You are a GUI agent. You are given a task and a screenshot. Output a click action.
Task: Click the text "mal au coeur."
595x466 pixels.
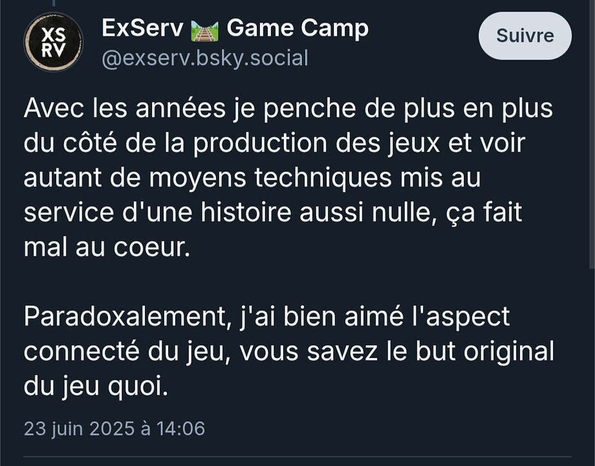pyautogui.click(x=107, y=248)
